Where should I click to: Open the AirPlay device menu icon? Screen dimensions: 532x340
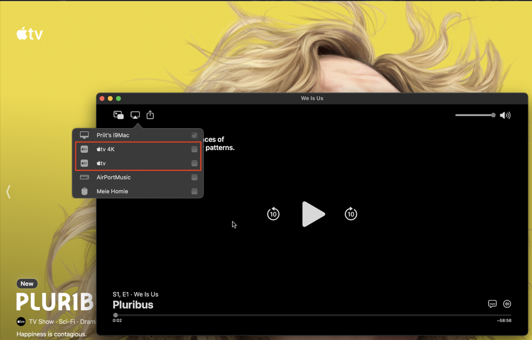[135, 115]
